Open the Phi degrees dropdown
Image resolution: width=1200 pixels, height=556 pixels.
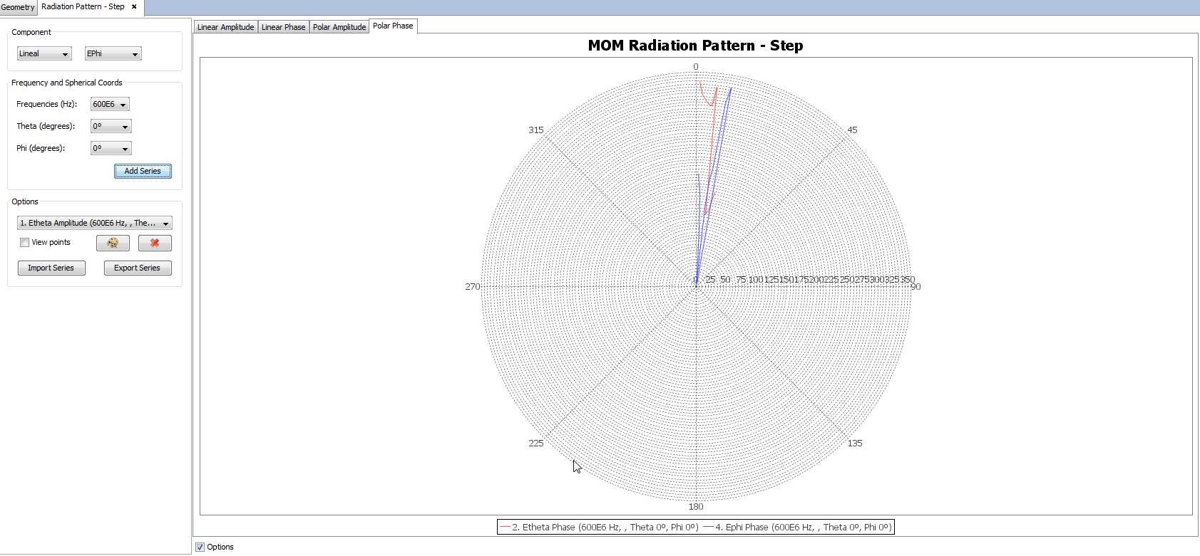click(111, 148)
